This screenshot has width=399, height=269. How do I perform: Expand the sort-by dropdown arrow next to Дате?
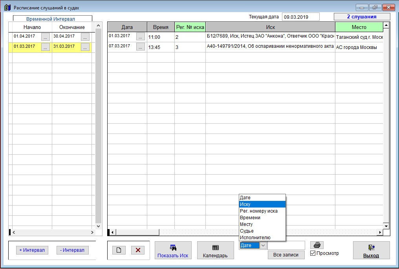(x=264, y=246)
